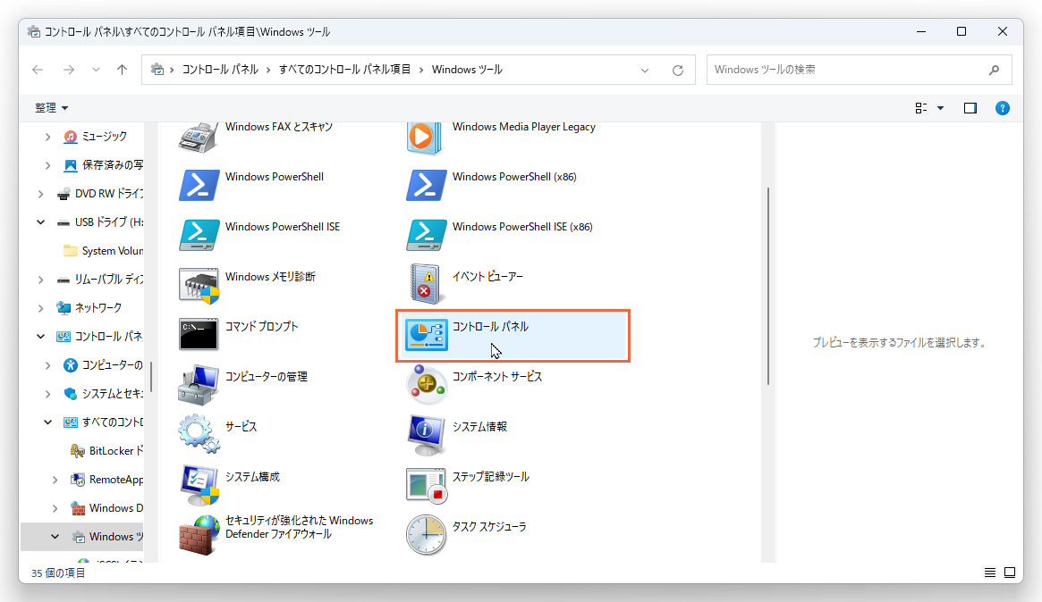Select コントロール パネル icon in file list
Viewport: 1042px width, 602px height.
point(426,335)
